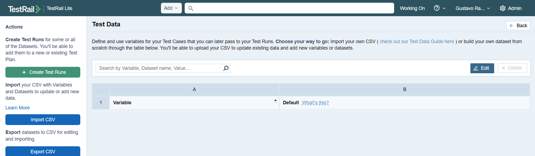Click the TestRail Lite project name
Screen dimensions: 535x156
click(x=59, y=8)
